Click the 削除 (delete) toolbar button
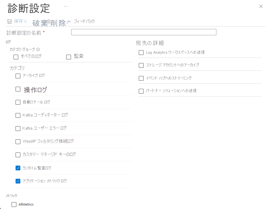Viewport: 266px width, 209px height. pos(58,23)
